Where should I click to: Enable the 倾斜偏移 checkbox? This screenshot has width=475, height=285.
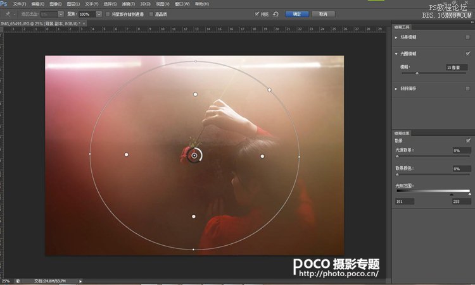click(x=468, y=88)
